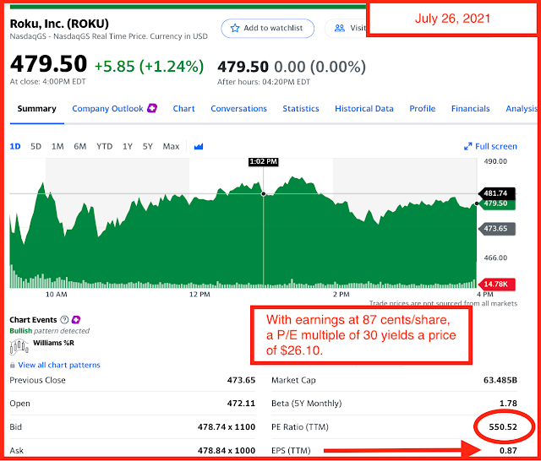Click the 1:02 PM chart time marker
The image size is (541, 461).
point(263,161)
